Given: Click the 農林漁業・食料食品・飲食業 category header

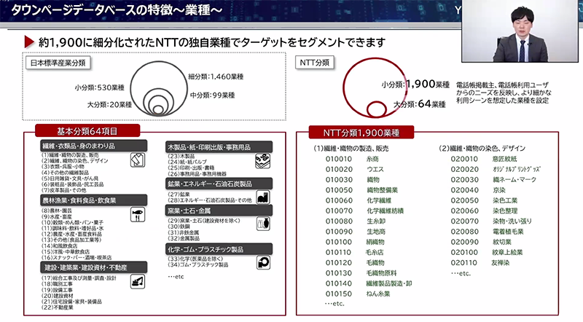Looking at the screenshot, I should pos(79,199).
